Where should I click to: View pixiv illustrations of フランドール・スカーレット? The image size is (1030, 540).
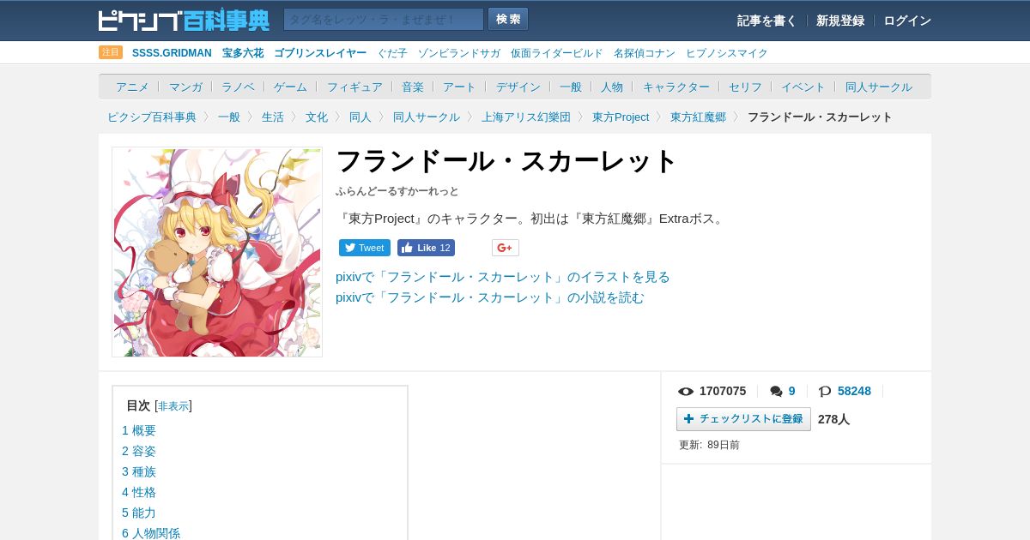coord(503,277)
